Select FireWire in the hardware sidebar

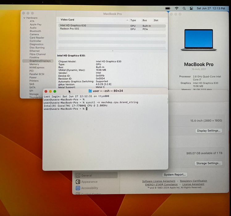[34, 58]
